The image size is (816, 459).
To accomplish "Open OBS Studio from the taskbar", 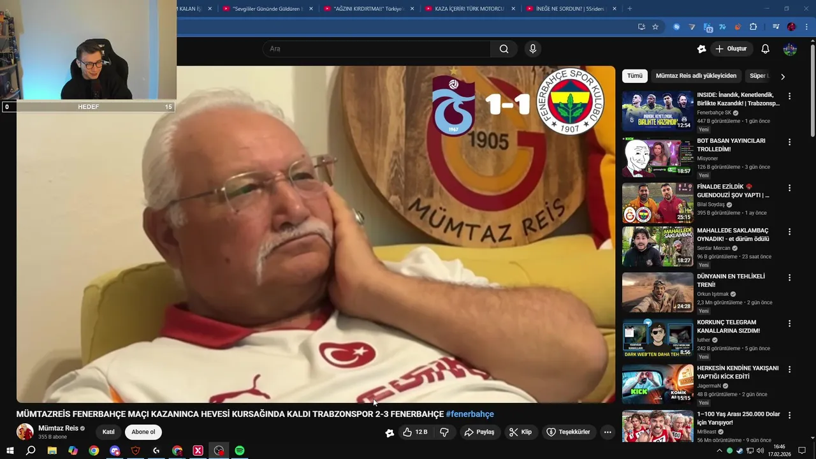I will pos(219,451).
